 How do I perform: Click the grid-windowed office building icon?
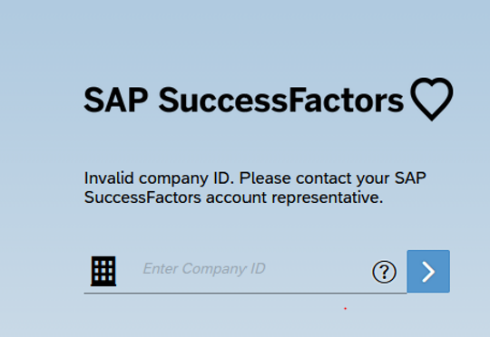click(x=103, y=271)
